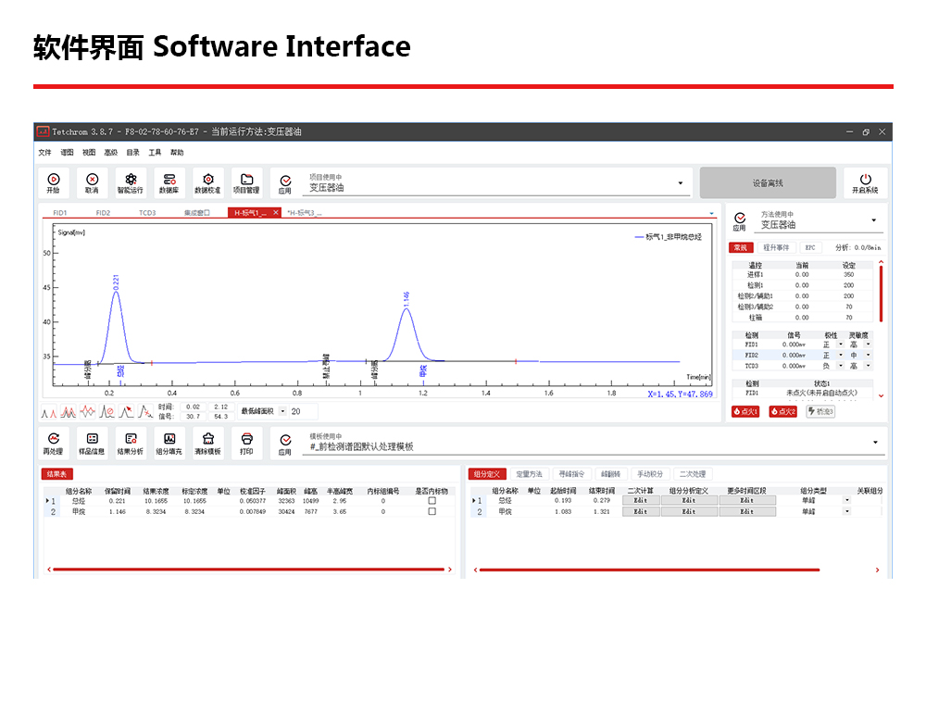Click the 点火1 ignition button
Image resolution: width=926 pixels, height=714 pixels.
745,411
